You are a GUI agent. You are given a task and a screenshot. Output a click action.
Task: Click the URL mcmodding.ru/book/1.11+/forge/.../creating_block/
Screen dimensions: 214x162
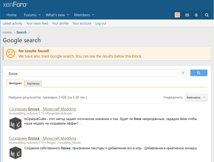click(45, 143)
